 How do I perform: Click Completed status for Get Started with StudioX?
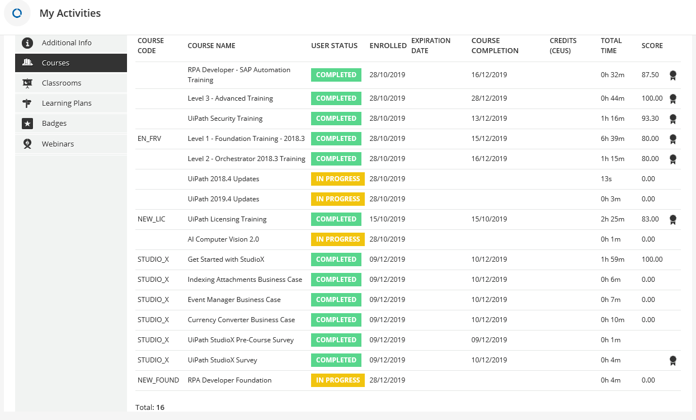point(336,259)
